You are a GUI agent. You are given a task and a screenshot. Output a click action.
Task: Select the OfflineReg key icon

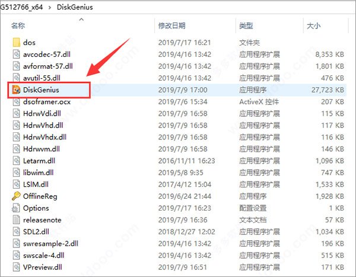16,196
